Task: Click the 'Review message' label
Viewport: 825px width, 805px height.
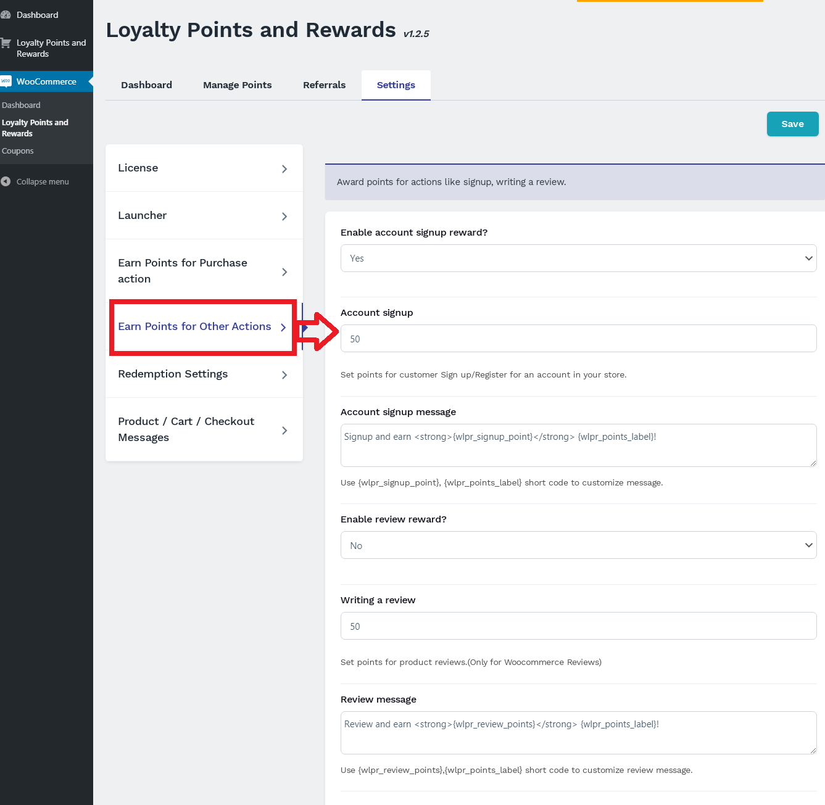Action: tap(378, 700)
